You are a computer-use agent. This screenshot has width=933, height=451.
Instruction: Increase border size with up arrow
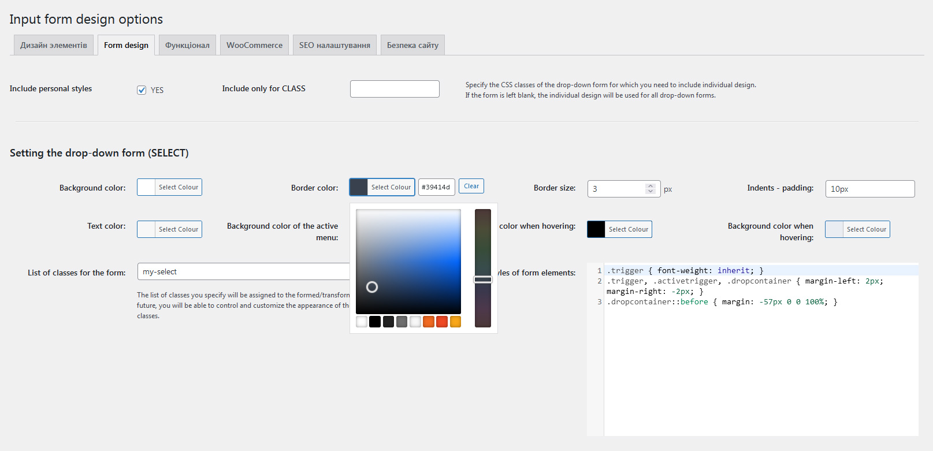651,185
